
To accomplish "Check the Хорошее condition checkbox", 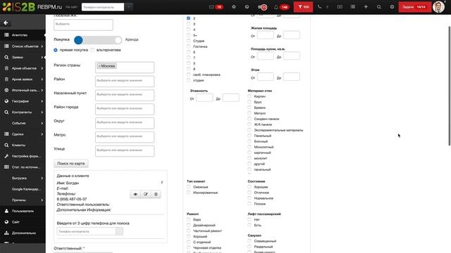I will (249, 187).
